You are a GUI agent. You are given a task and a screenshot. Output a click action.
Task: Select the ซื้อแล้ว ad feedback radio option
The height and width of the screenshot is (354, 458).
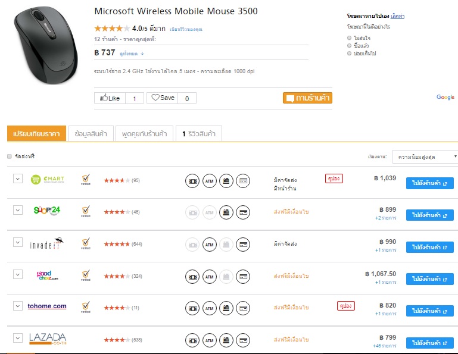(x=349, y=46)
